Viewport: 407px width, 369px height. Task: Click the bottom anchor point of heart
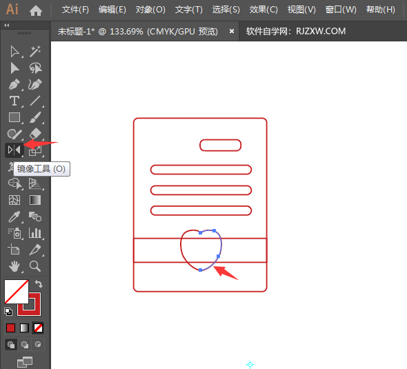(200, 270)
